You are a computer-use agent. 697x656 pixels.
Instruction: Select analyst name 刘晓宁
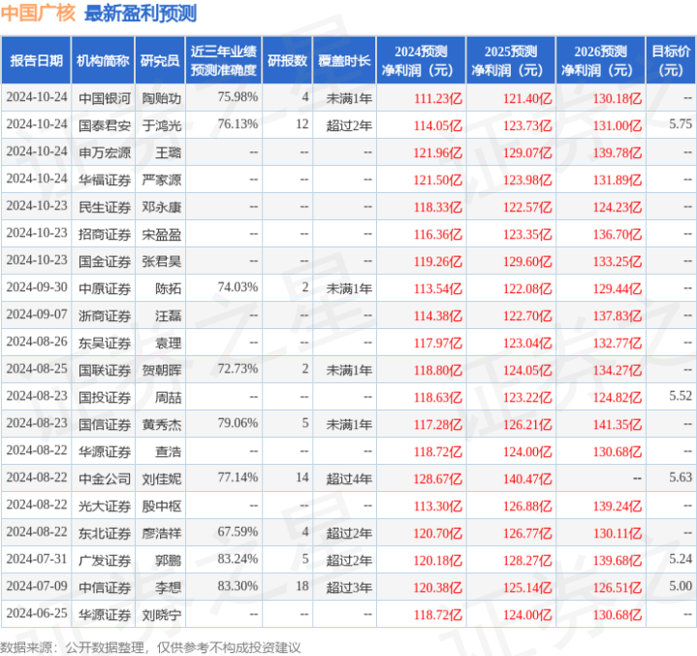pyautogui.click(x=161, y=614)
